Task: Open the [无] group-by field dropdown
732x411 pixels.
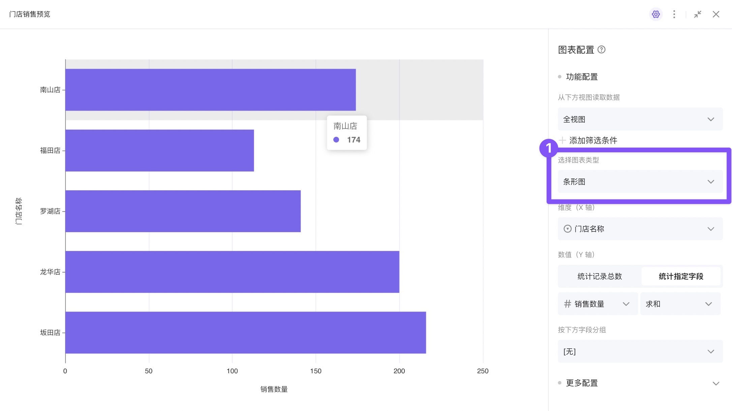Action: click(x=640, y=351)
